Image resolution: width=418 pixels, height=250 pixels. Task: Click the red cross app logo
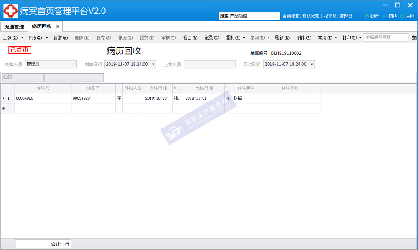click(x=10, y=11)
